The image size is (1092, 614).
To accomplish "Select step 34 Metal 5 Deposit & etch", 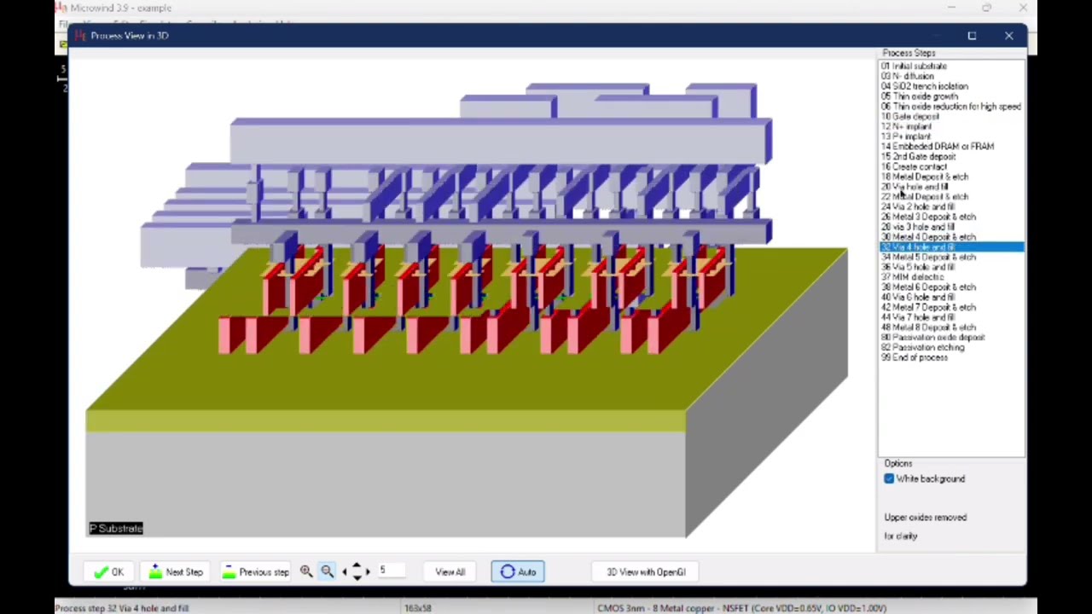I will click(951, 258).
